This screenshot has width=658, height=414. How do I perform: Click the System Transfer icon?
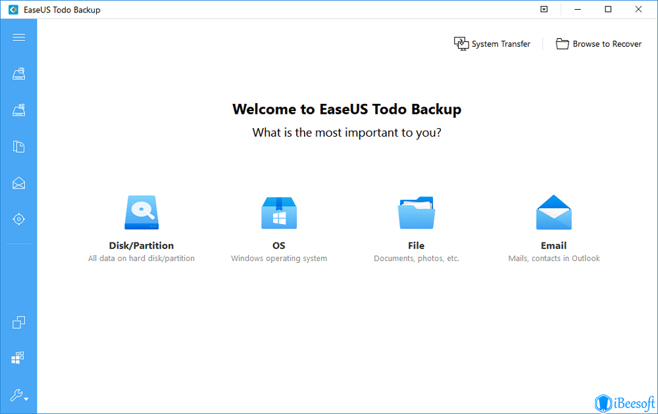[461, 43]
